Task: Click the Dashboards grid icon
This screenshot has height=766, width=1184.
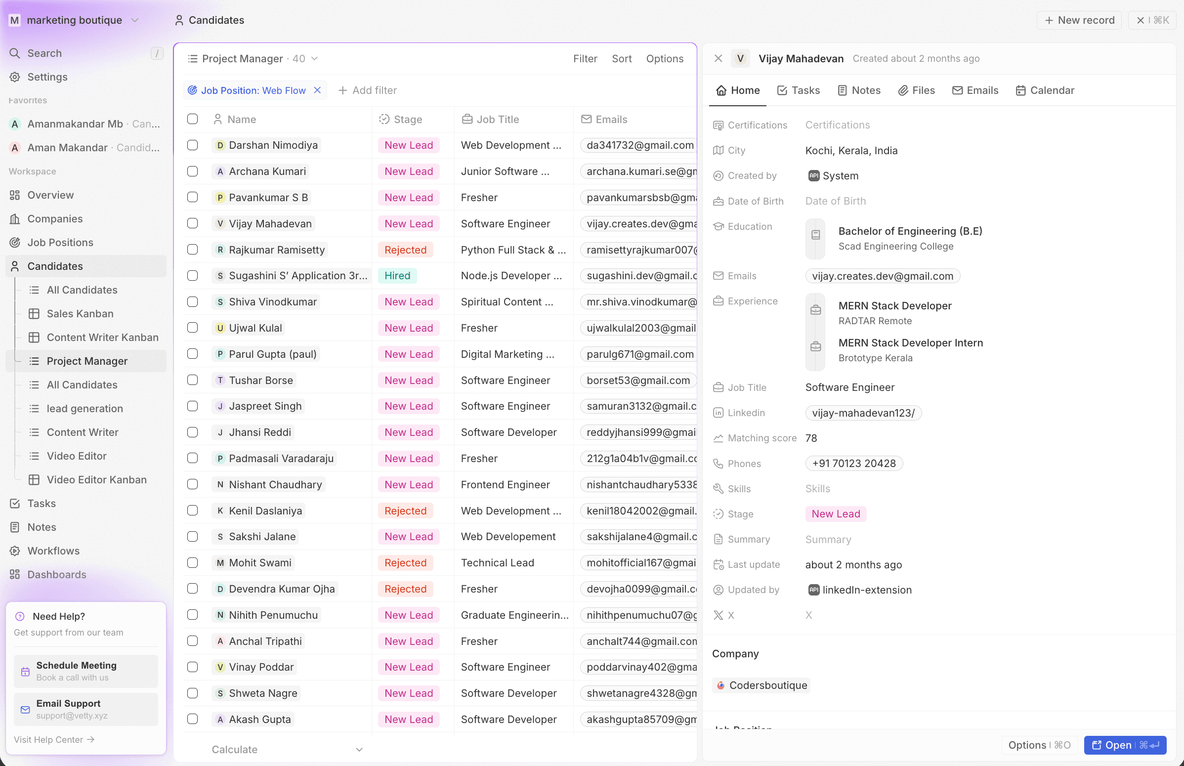Action: [15, 574]
